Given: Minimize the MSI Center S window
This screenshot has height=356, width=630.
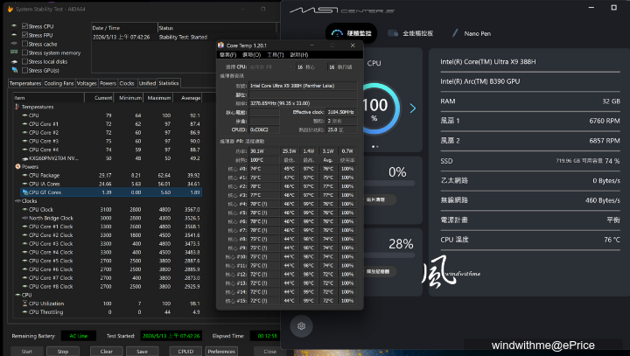Looking at the screenshot, I should tap(591, 8).
